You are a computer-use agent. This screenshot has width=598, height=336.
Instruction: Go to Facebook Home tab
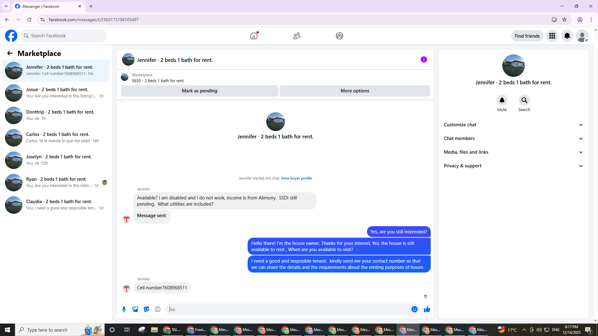(254, 36)
